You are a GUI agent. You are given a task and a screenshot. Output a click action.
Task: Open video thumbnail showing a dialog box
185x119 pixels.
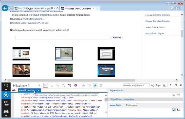click(106, 54)
